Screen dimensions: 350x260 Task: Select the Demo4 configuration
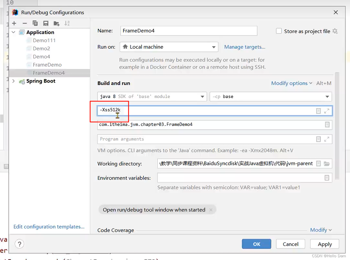[x=41, y=57]
